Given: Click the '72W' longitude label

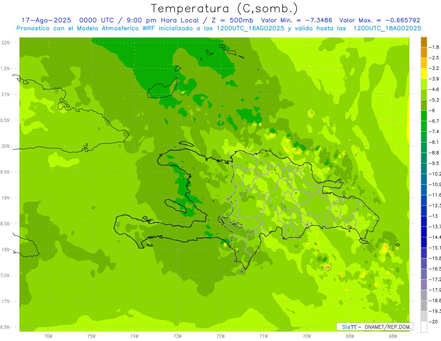Looking at the screenshot, I should click(220, 336).
